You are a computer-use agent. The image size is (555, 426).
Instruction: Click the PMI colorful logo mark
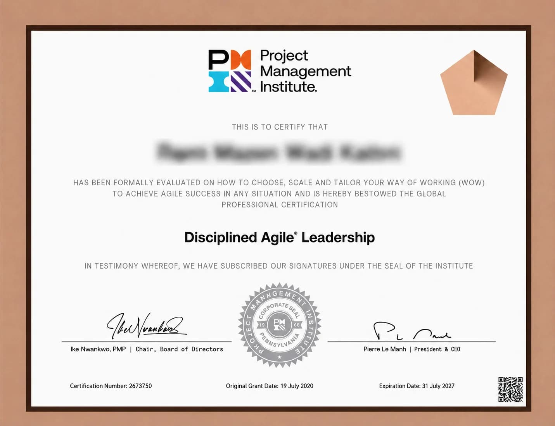230,71
